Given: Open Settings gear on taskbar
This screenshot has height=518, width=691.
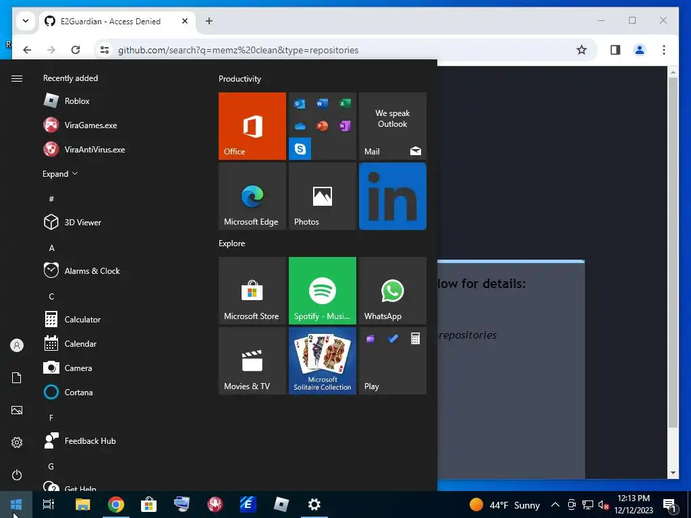Looking at the screenshot, I should click(x=314, y=505).
